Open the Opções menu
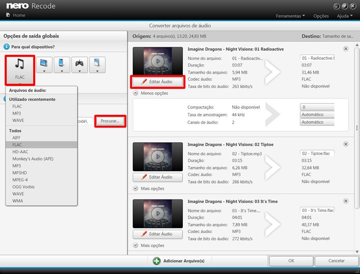360x274 pixels. tap(321, 16)
